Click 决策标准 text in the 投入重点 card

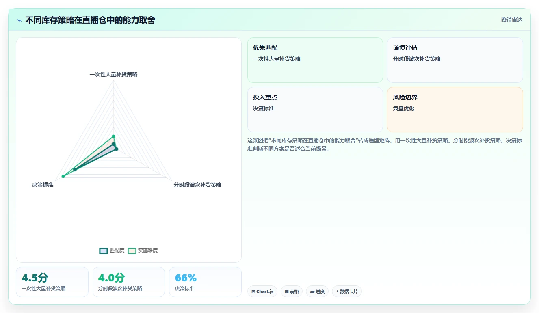coord(264,108)
